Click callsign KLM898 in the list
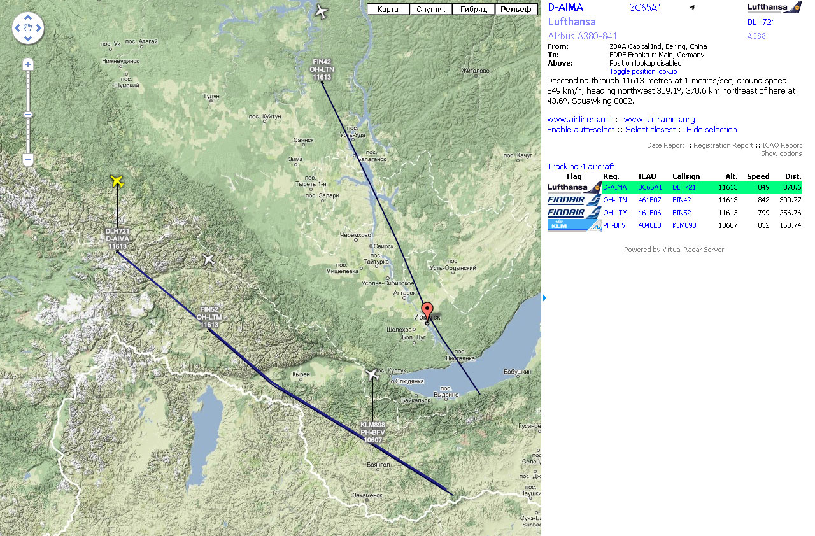 pyautogui.click(x=684, y=225)
